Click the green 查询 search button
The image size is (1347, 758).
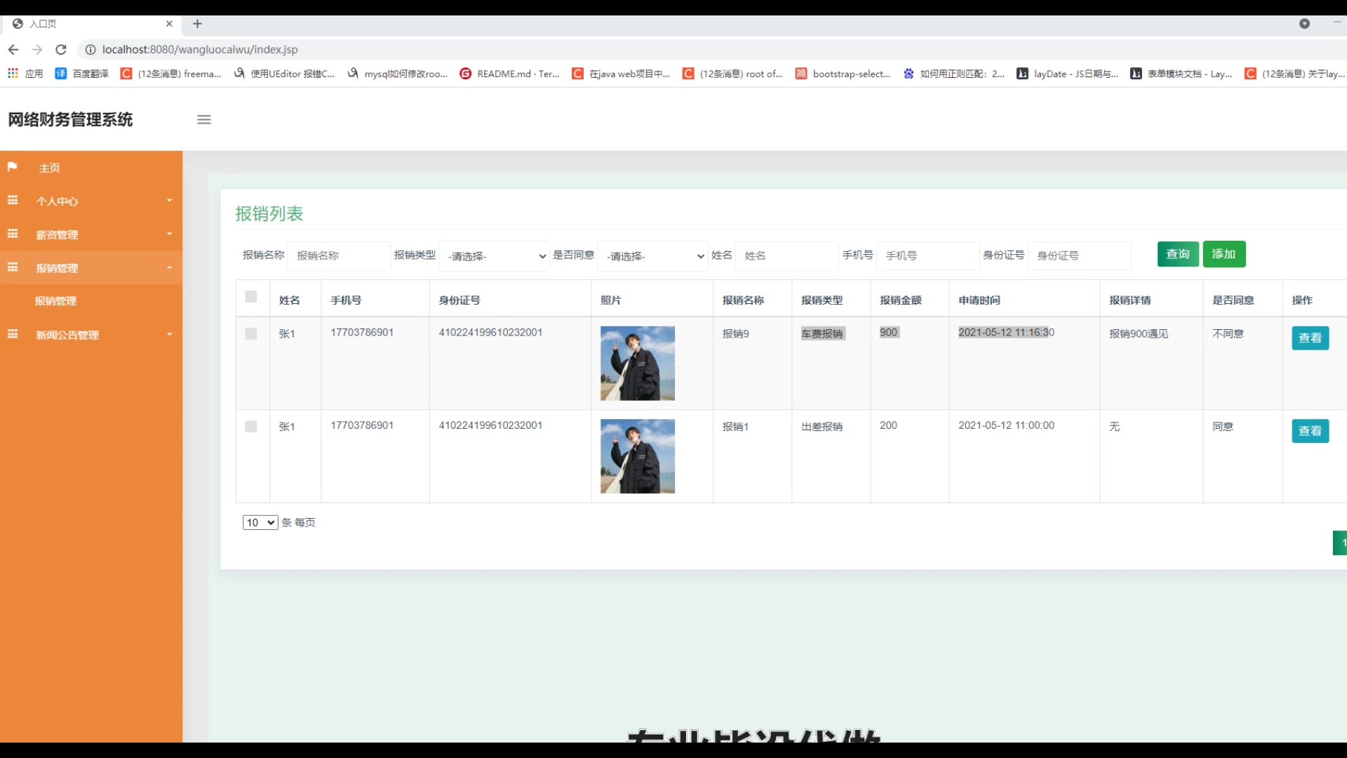1177,254
